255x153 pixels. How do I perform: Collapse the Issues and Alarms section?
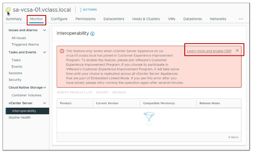pyautogui.click(x=45, y=30)
